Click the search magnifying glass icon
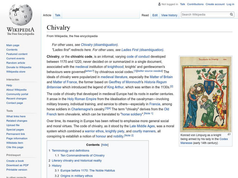Image resolution: width=238 pixels, height=178 pixels. (231, 14)
